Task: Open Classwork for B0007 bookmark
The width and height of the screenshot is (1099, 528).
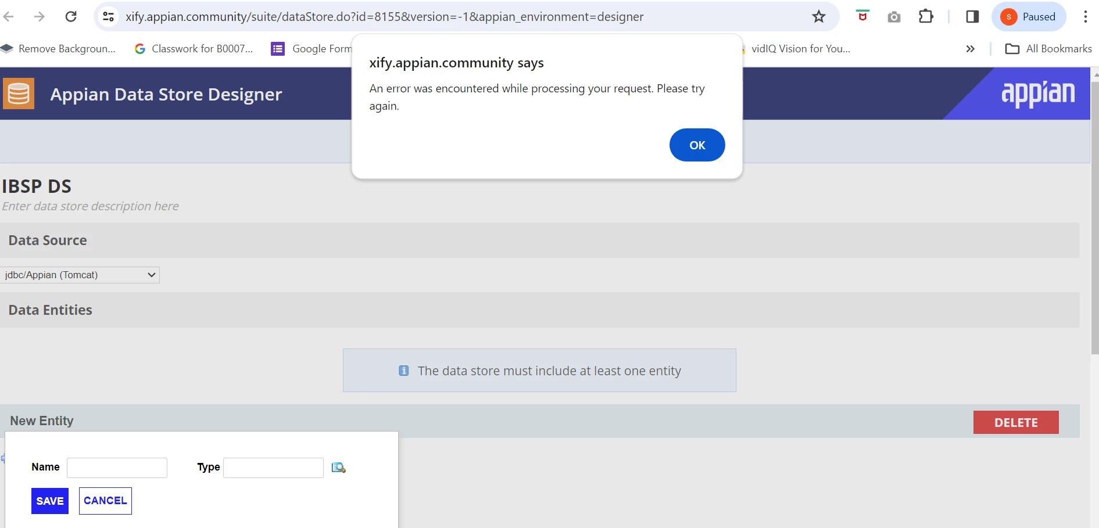Action: coord(194,49)
